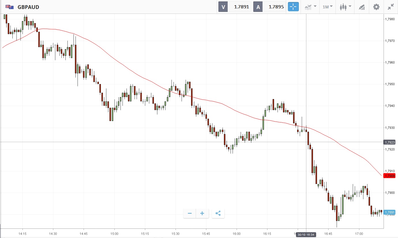
Task: Click the 30/10 16:34 crosshair time label
Action: 306,235
